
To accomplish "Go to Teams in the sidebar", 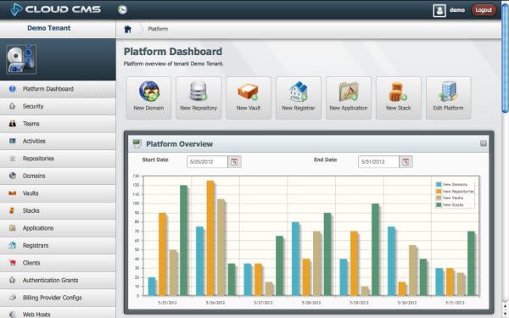I will pyautogui.click(x=58, y=124).
